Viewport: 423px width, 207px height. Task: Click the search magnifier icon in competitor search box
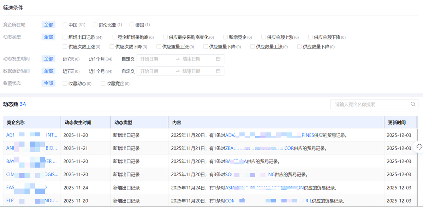[413, 104]
